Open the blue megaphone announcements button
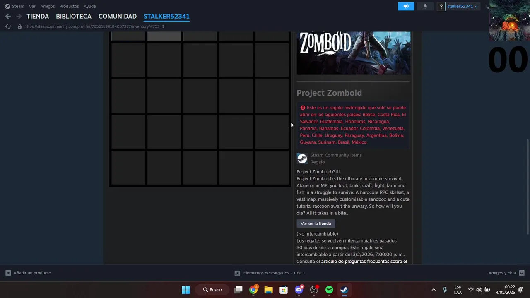Screen dimensions: 530x298 pyautogui.click(x=406, y=6)
